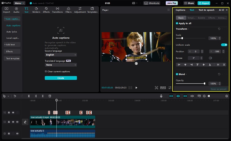Select the love actually 3.mp4 video clip

(x=63, y=122)
